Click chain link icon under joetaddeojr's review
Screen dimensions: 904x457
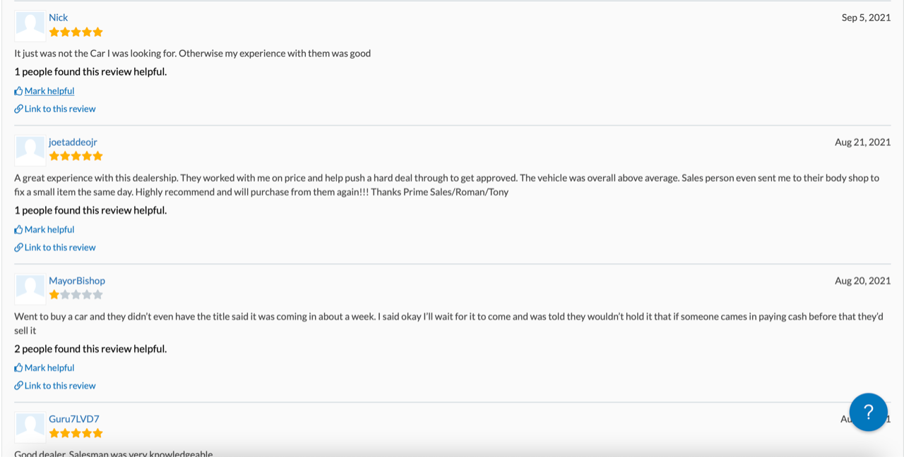click(18, 248)
